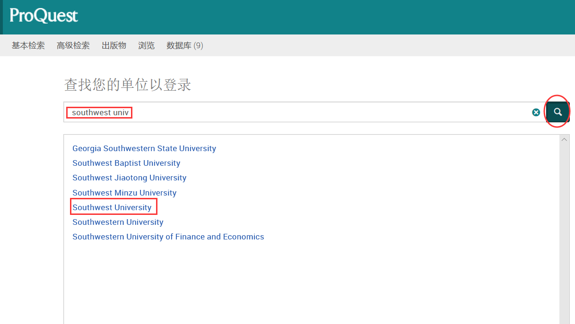Open the 数据库 (9) databases menu
The width and height of the screenshot is (575, 324).
tap(185, 46)
